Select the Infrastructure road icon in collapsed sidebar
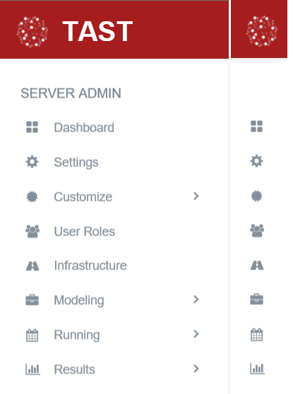293x394 pixels. point(257,265)
